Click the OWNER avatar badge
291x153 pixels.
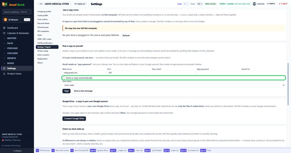(254, 4)
